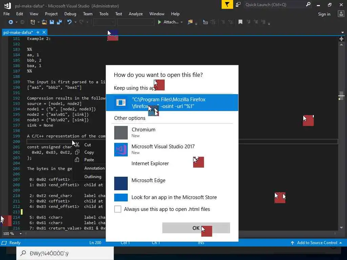Click the editor split-window handle icon
This screenshot has width=347, height=260.
point(341,39)
